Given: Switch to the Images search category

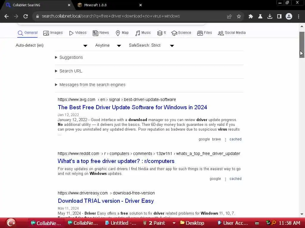Looking at the screenshot, I should click(53, 33).
